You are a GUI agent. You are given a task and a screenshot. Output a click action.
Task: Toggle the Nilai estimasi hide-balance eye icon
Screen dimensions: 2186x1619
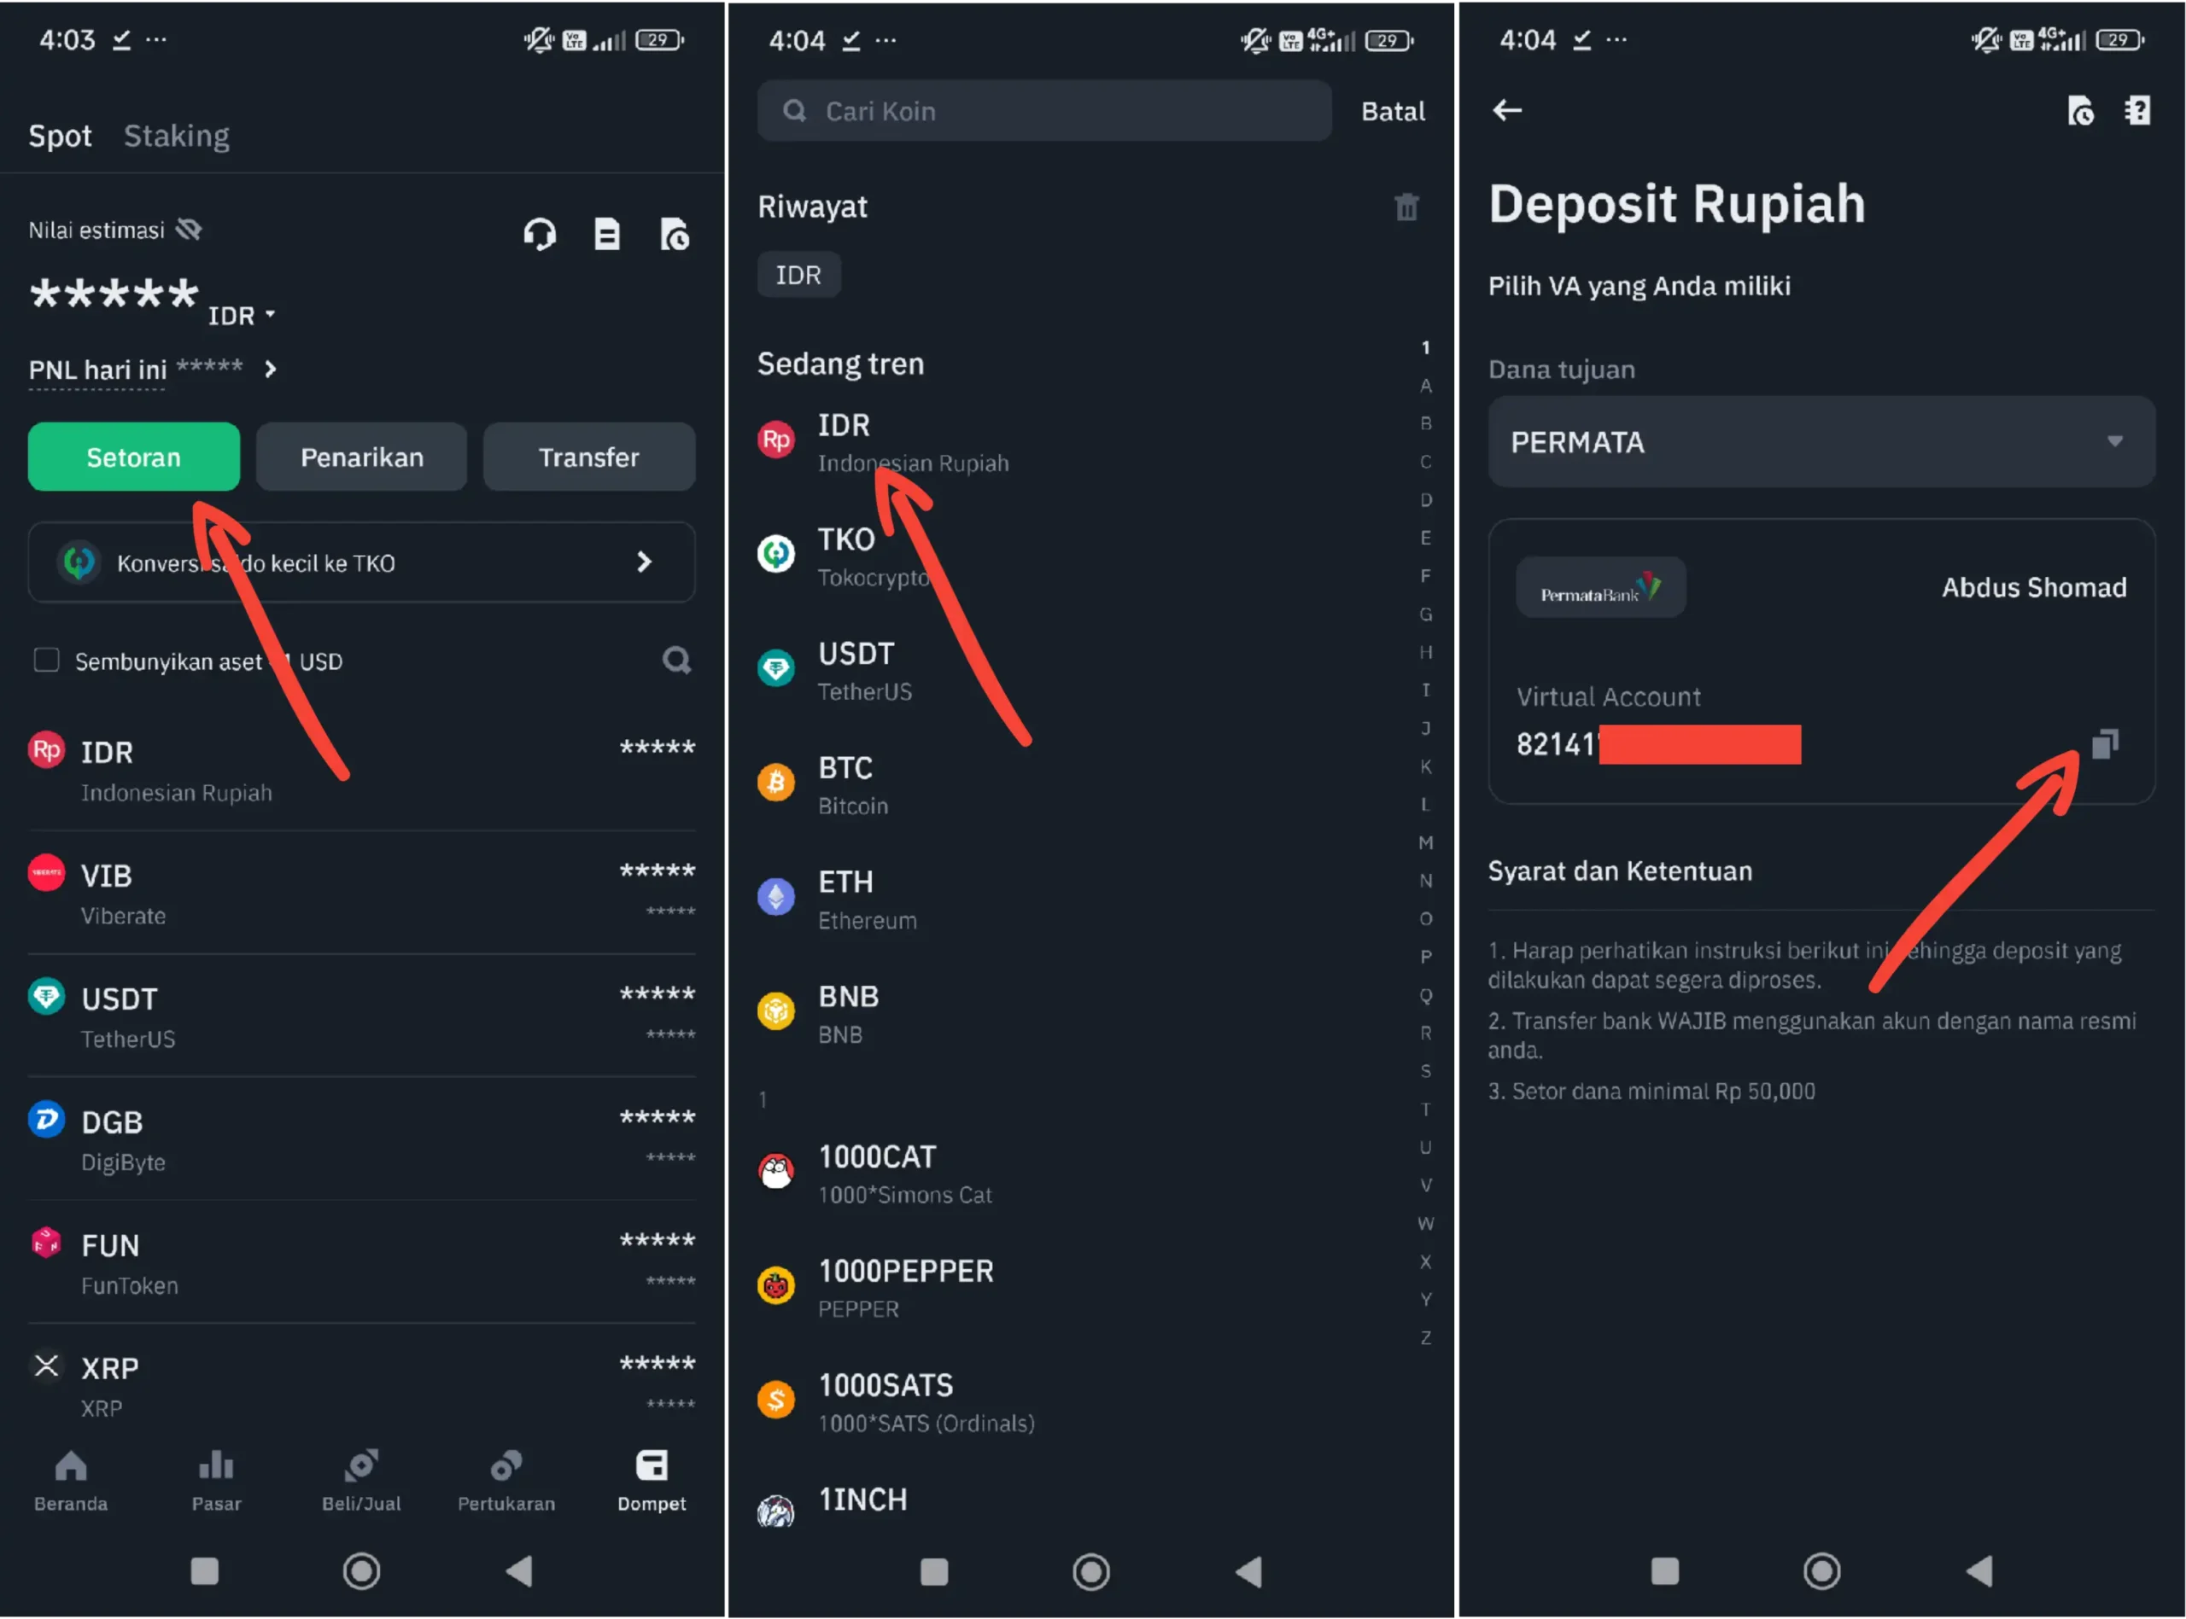[x=188, y=230]
